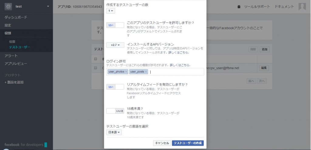
Task: Open ダッシュボード in the sidebar
Action: coord(16,17)
